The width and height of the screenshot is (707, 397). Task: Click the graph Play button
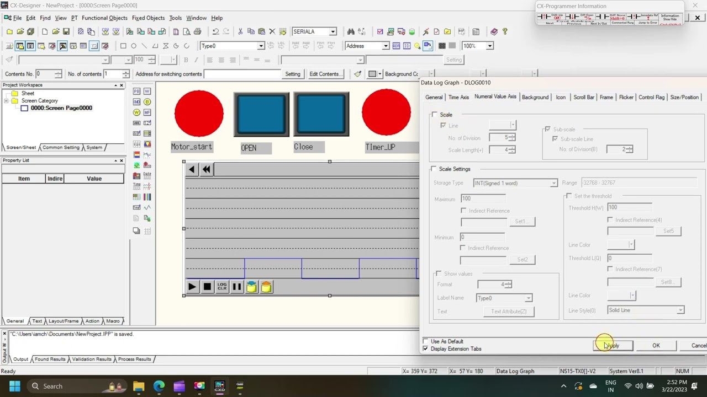pyautogui.click(x=192, y=287)
